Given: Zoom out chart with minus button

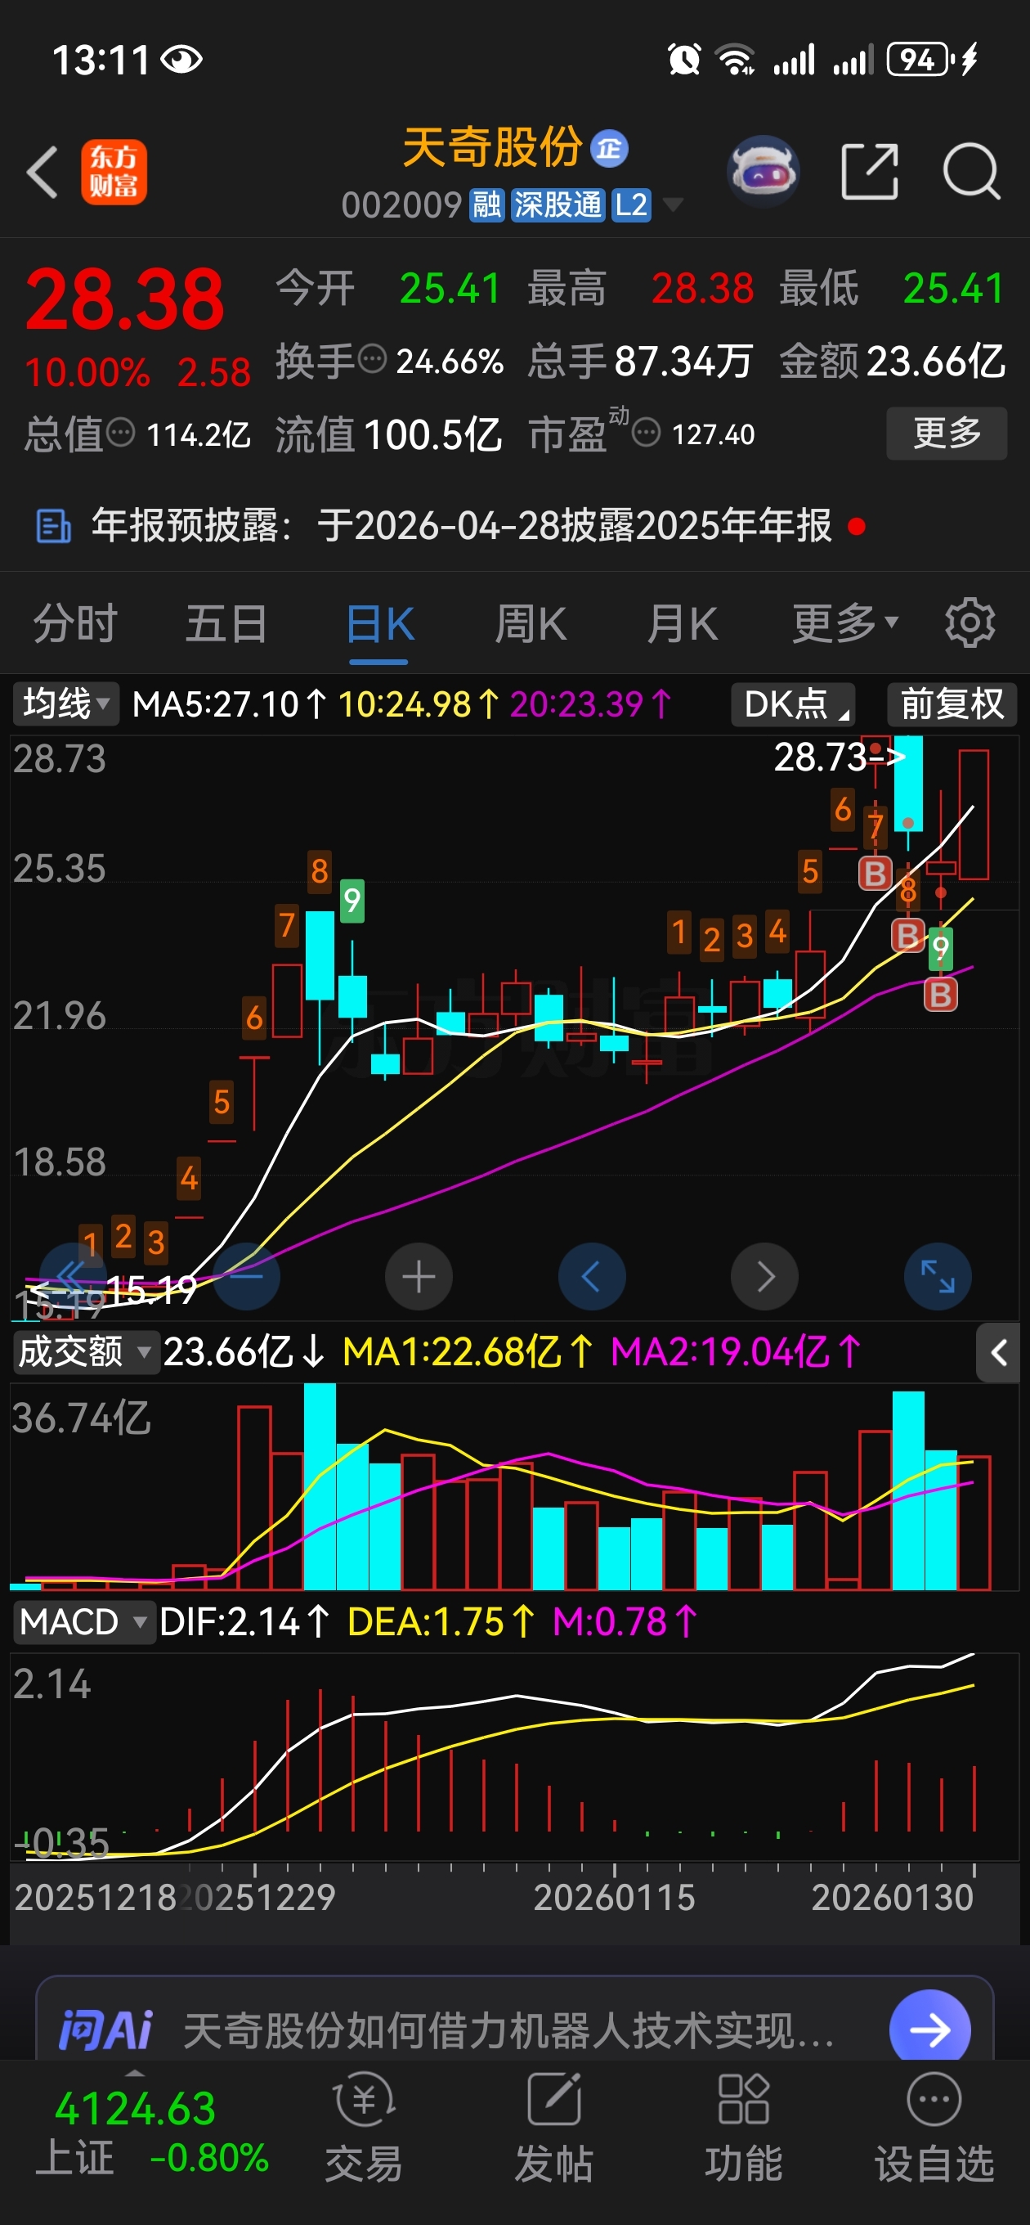Looking at the screenshot, I should pyautogui.click(x=246, y=1277).
